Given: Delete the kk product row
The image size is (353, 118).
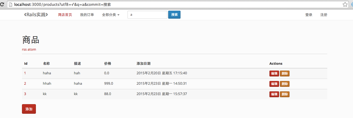Looking at the screenshot, I should tap(285, 94).
